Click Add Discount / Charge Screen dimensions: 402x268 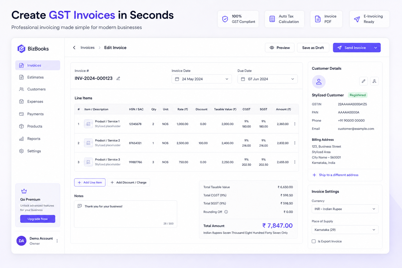pyautogui.click(x=129, y=182)
